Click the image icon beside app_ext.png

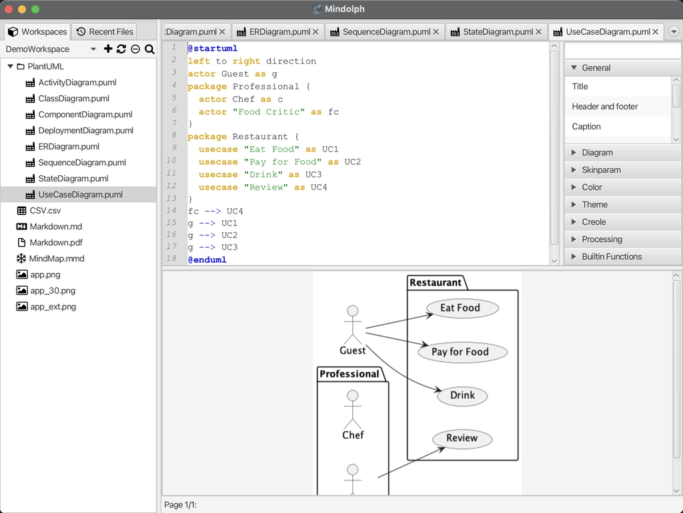coord(22,307)
